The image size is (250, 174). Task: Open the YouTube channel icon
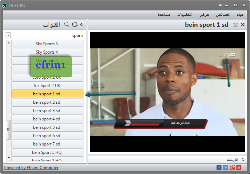[x=239, y=167]
